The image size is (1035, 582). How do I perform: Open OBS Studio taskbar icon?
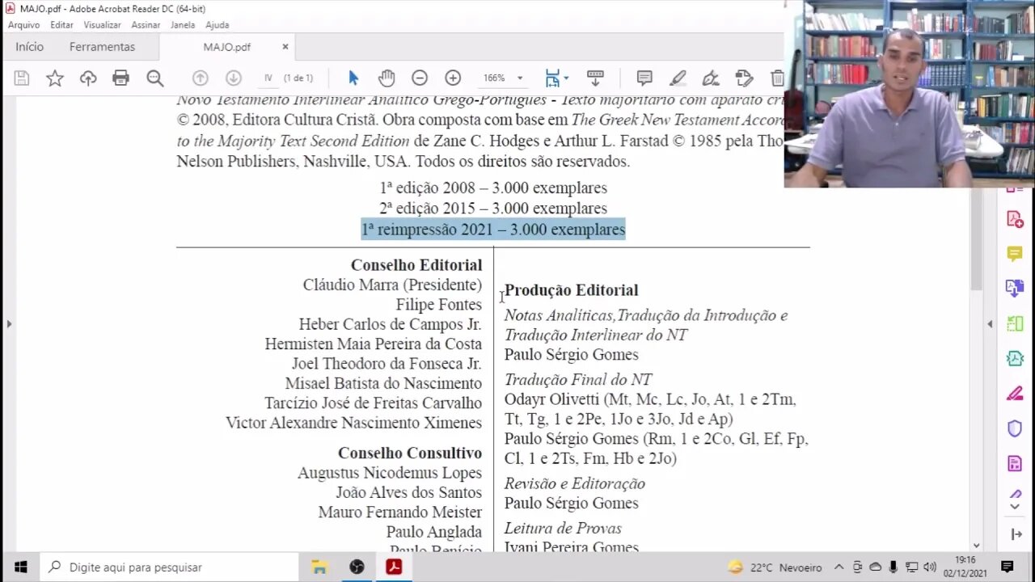pyautogui.click(x=357, y=567)
